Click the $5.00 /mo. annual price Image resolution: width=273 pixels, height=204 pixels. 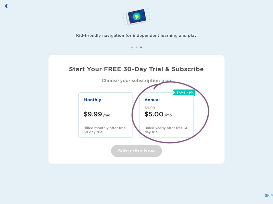click(x=158, y=114)
